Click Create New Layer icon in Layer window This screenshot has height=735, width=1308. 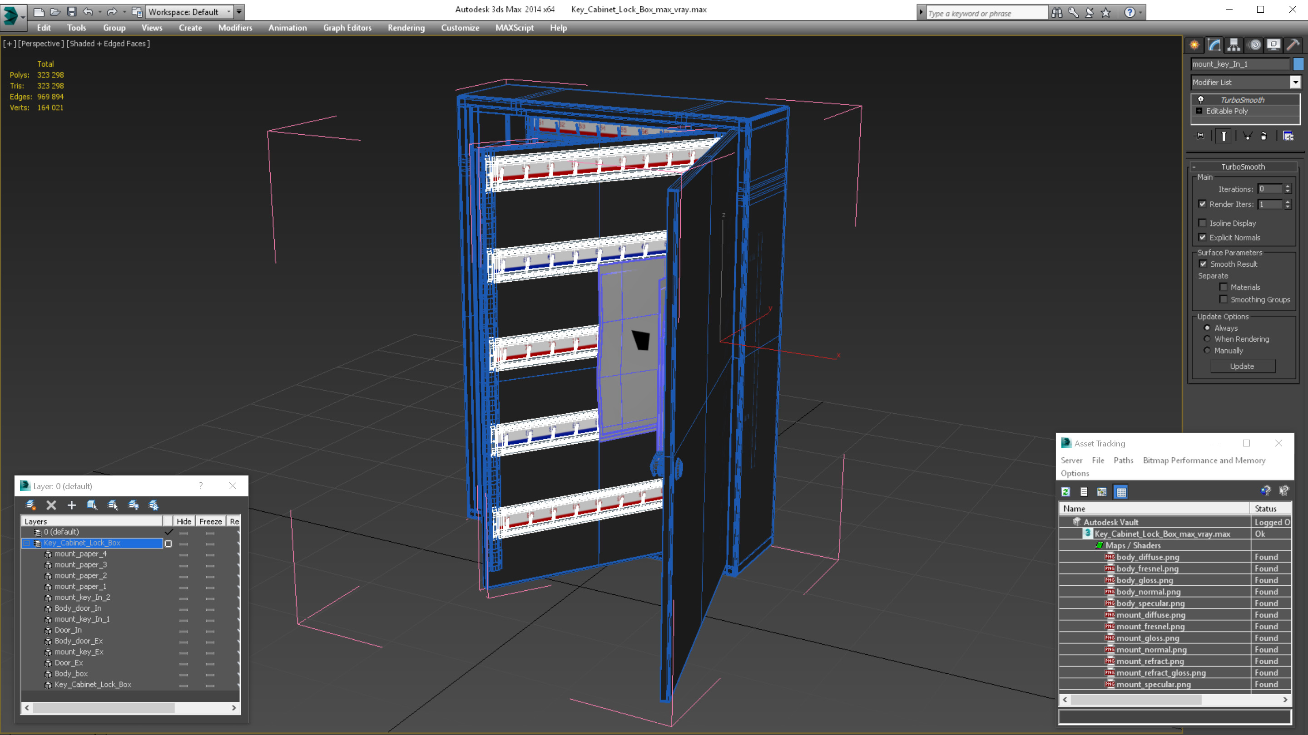[x=30, y=505]
